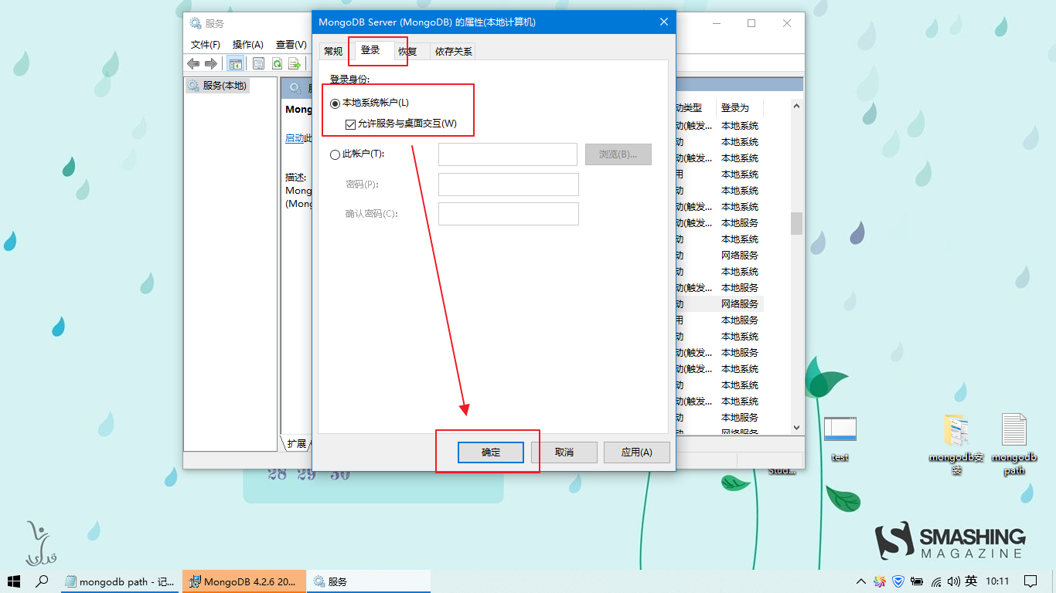This screenshot has width=1056, height=593.
Task: Open the notification action center icon
Action: coord(1030,581)
